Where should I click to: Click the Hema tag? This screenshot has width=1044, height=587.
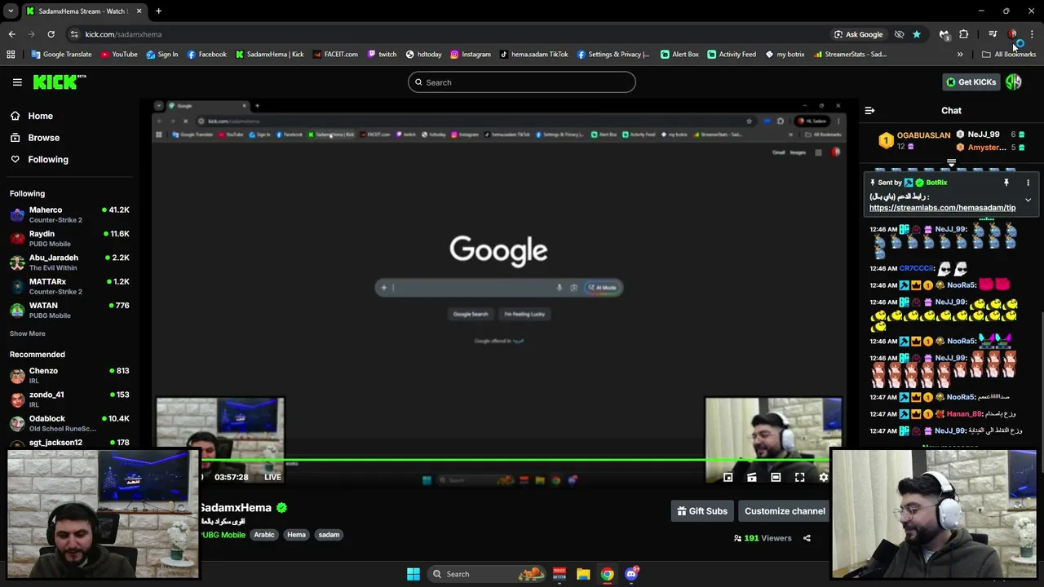(x=296, y=535)
